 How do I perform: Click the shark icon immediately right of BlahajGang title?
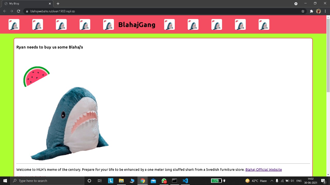tap(169, 25)
